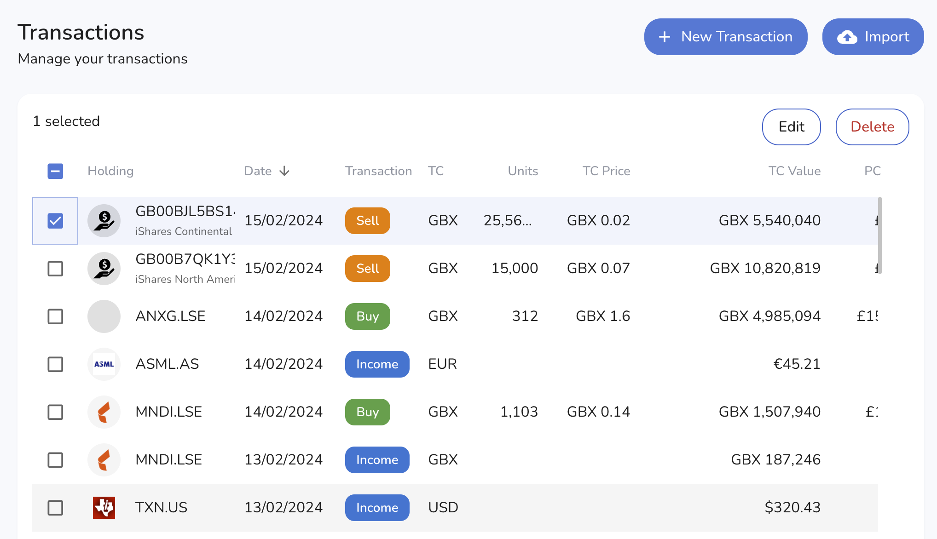
Task: Sort by the Date column header
Action: click(x=258, y=171)
